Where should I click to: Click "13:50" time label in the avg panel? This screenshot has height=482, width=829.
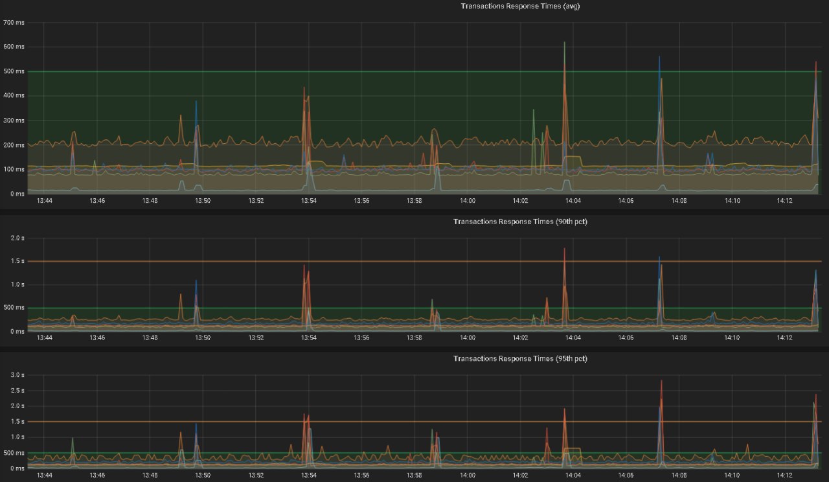pos(203,201)
